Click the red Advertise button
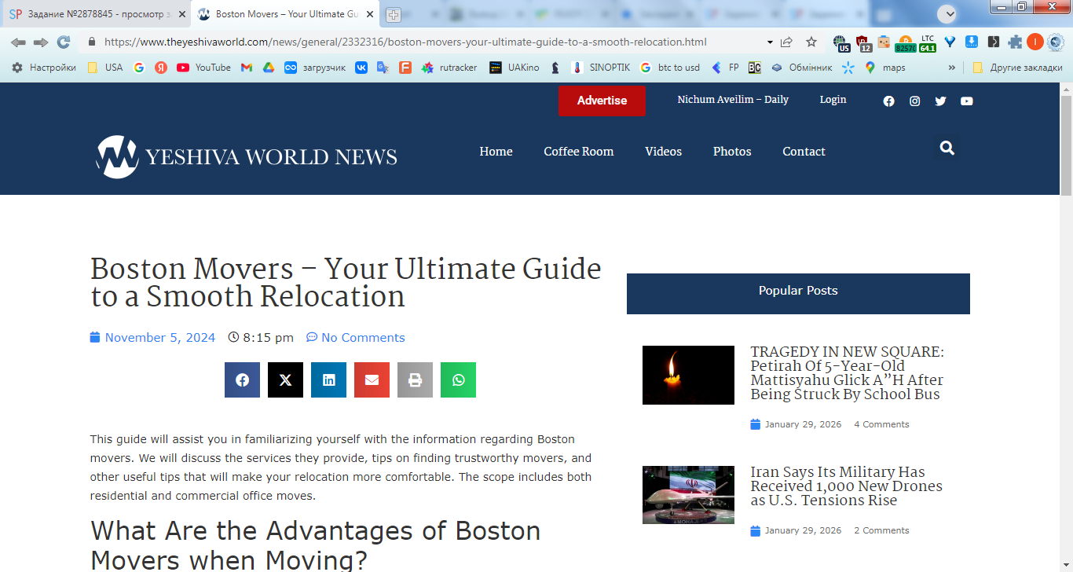Viewport: 1073px width, 572px height. pyautogui.click(x=602, y=101)
